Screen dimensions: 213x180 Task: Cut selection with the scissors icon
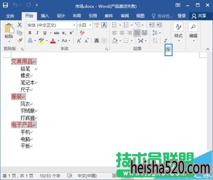point(20,25)
